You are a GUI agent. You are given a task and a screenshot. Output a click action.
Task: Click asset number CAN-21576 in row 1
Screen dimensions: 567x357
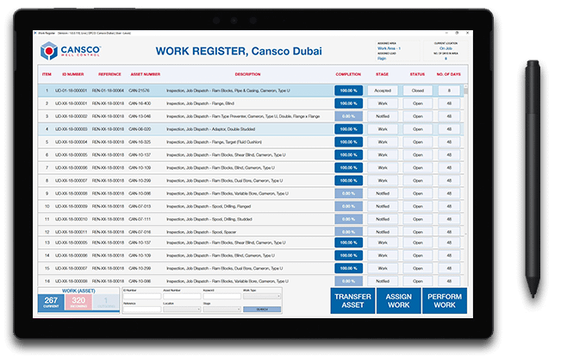click(x=140, y=91)
